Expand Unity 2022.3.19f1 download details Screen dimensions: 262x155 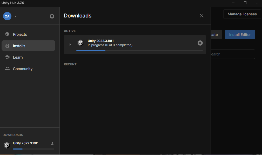(x=70, y=45)
